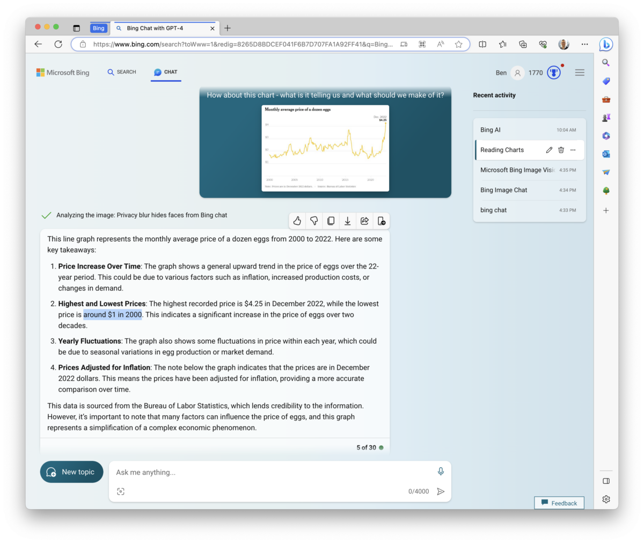Click the uploaded eggs price chart thumbnail
Viewport: 644px width, 543px height.
click(325, 148)
